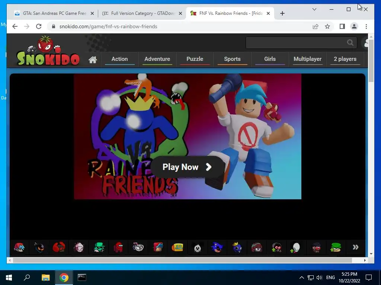Click the horizontal scrollbar right arrow
The height and width of the screenshot is (285, 381).
point(365,260)
